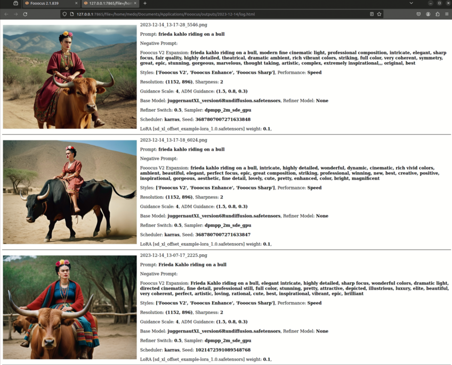This screenshot has width=452, height=365.
Task: Open the tracking protection shield panel
Action: click(64, 14)
